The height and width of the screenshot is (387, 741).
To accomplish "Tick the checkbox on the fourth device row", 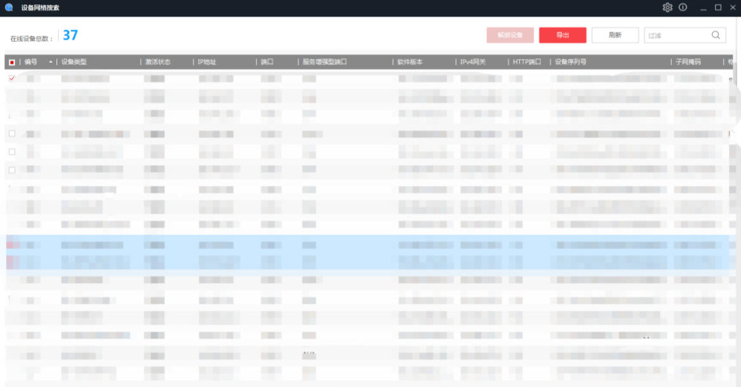I will coord(11,133).
